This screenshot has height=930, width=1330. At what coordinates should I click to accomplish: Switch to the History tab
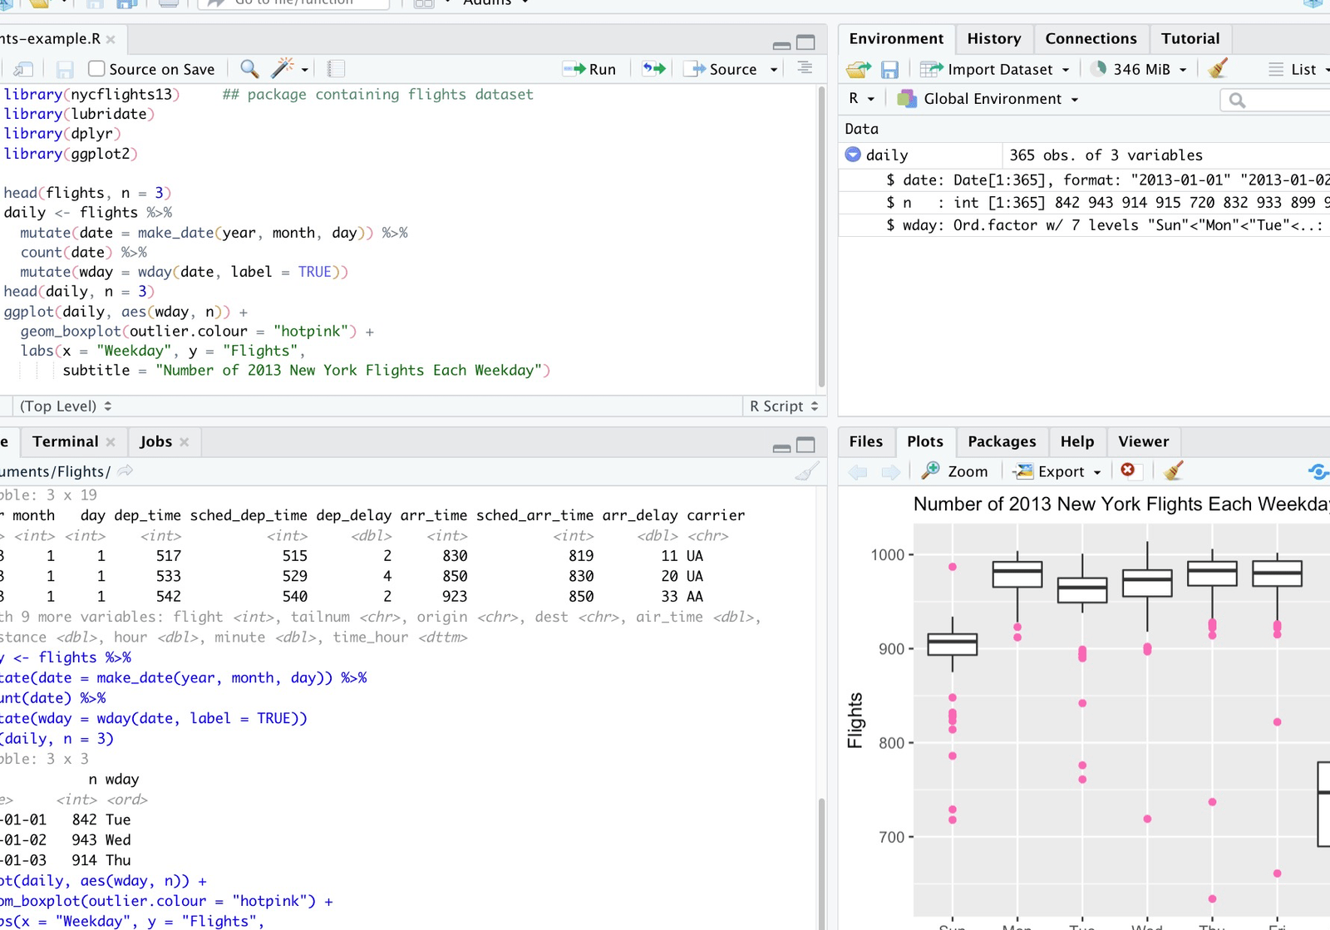point(993,38)
